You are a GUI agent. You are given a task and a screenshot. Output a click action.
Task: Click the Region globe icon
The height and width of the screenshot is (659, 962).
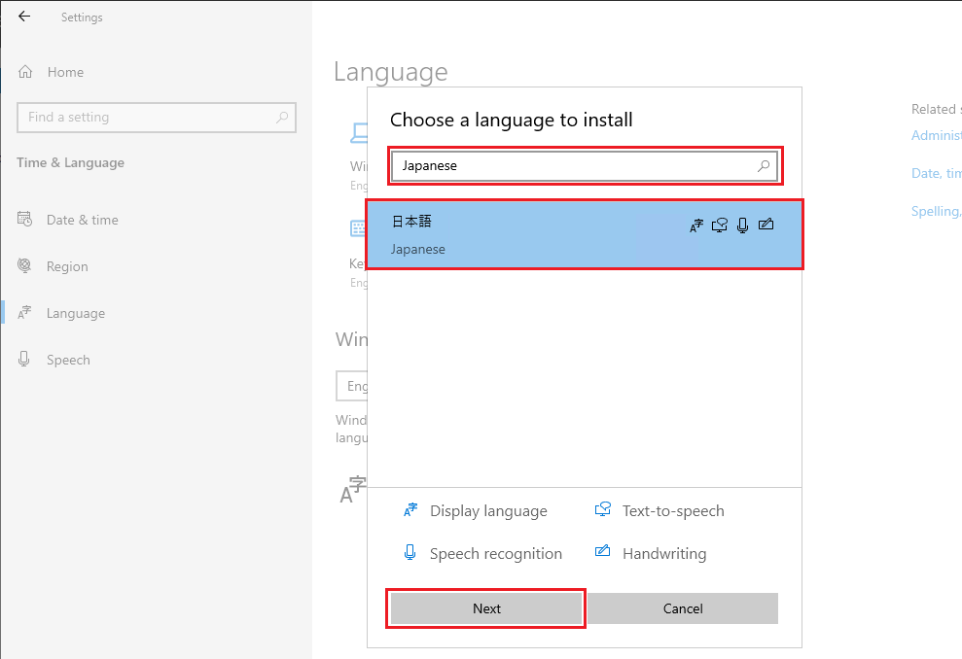(24, 265)
